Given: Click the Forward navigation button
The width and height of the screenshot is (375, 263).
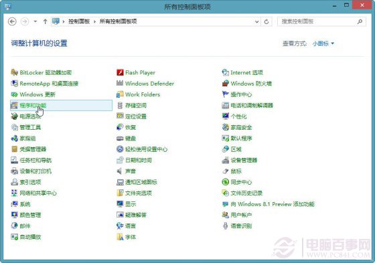Looking at the screenshot, I should click(x=25, y=21).
